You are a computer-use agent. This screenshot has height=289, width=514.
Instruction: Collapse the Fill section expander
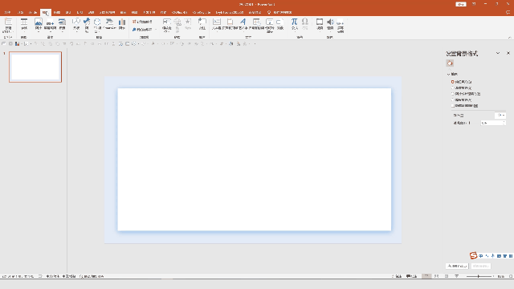click(x=448, y=75)
